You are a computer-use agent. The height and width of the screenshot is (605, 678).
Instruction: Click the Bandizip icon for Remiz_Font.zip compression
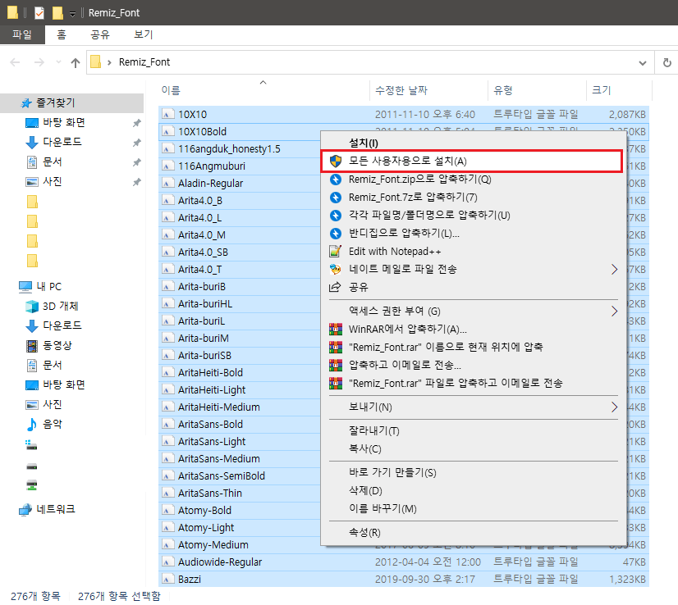pyautogui.click(x=336, y=180)
